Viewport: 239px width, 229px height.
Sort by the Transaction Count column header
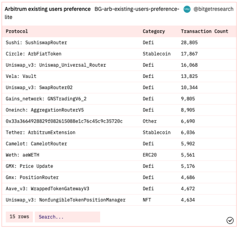(205, 31)
